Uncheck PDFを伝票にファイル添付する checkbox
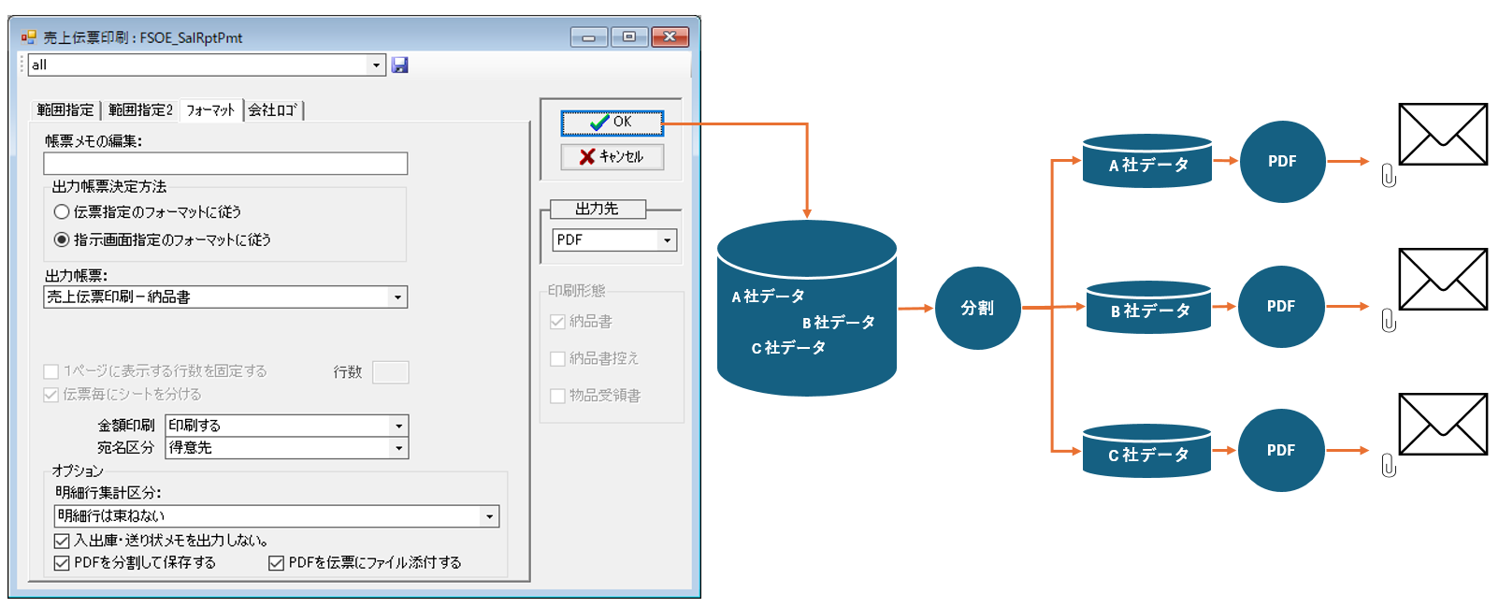Viewport: 1499px width, 608px height. coord(277,563)
